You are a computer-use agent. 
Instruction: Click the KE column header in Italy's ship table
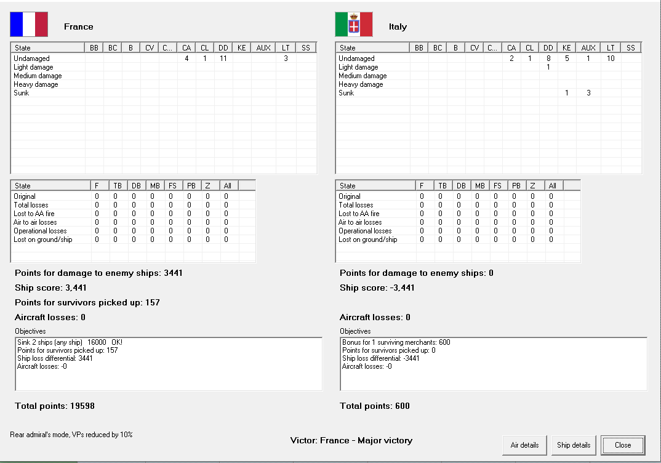566,47
